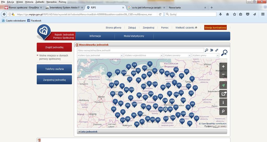Close the RJPS browser tab
The image size is (267, 142).
pos(123,8)
